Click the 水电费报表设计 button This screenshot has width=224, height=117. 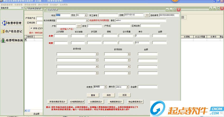77,102
